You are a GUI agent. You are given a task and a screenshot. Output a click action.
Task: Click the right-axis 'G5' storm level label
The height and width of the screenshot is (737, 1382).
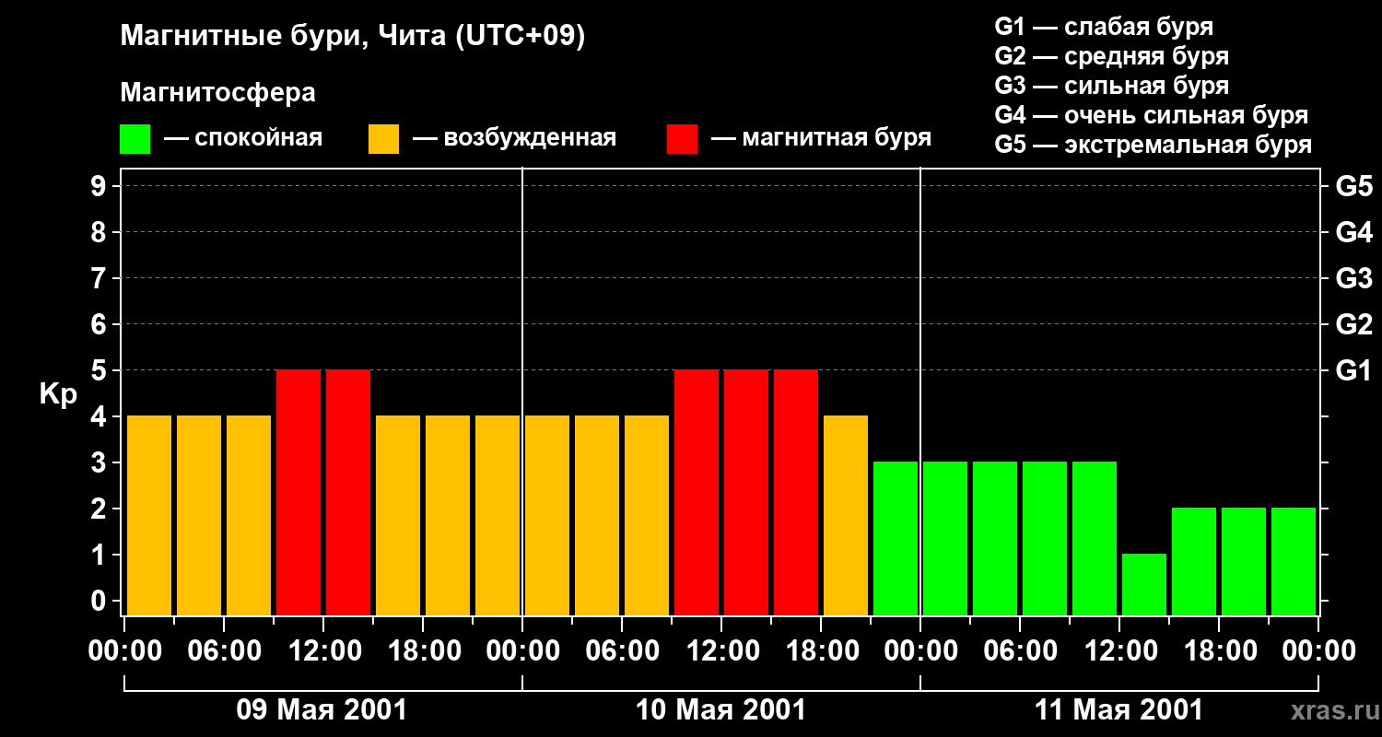tap(1353, 187)
